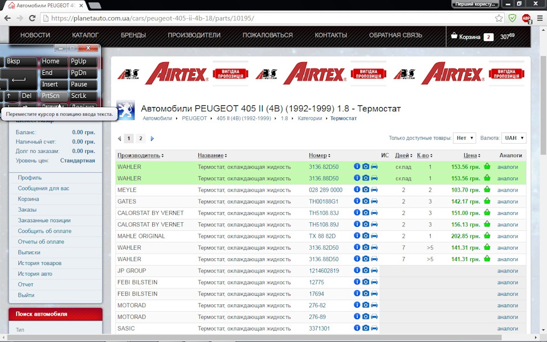Open the Peugeot logo image

point(125,110)
